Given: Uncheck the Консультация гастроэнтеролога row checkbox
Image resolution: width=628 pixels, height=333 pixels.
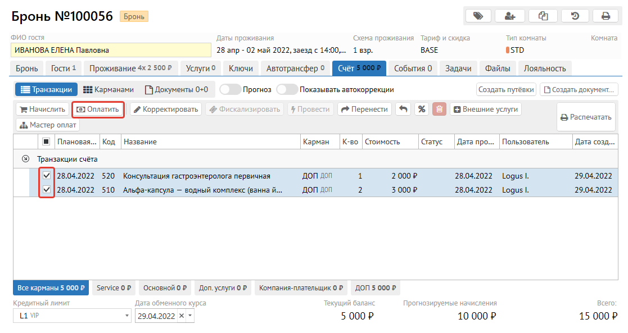Looking at the screenshot, I should [x=47, y=176].
